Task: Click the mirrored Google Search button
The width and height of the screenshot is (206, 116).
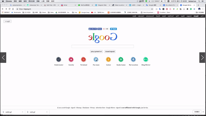Action: click(x=110, y=52)
